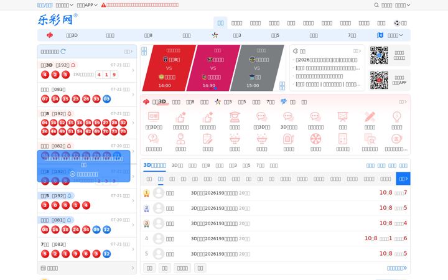Open the monitor screen icon in tool grid

click(154, 116)
